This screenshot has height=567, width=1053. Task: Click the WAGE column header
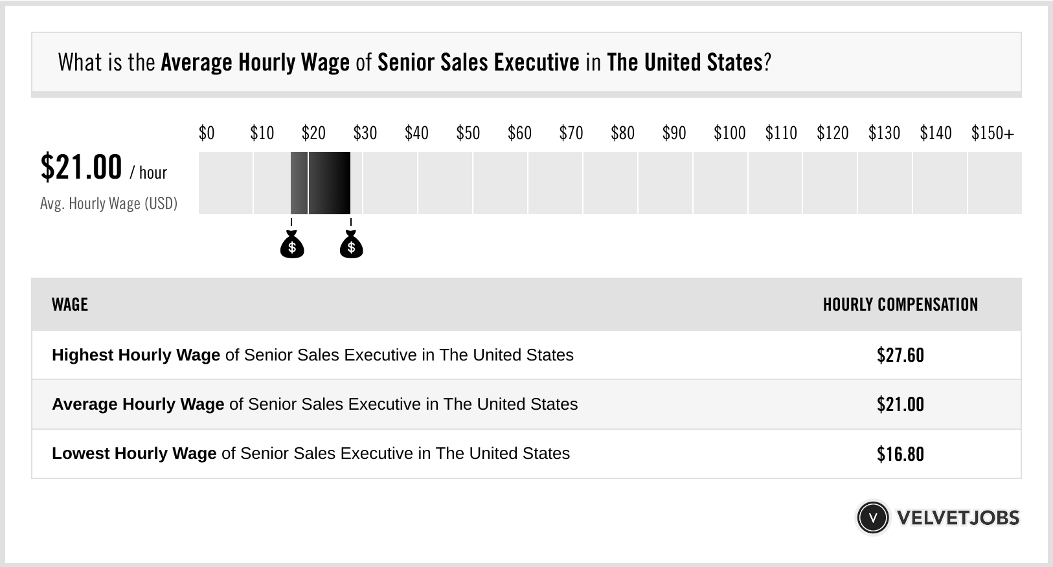click(70, 304)
